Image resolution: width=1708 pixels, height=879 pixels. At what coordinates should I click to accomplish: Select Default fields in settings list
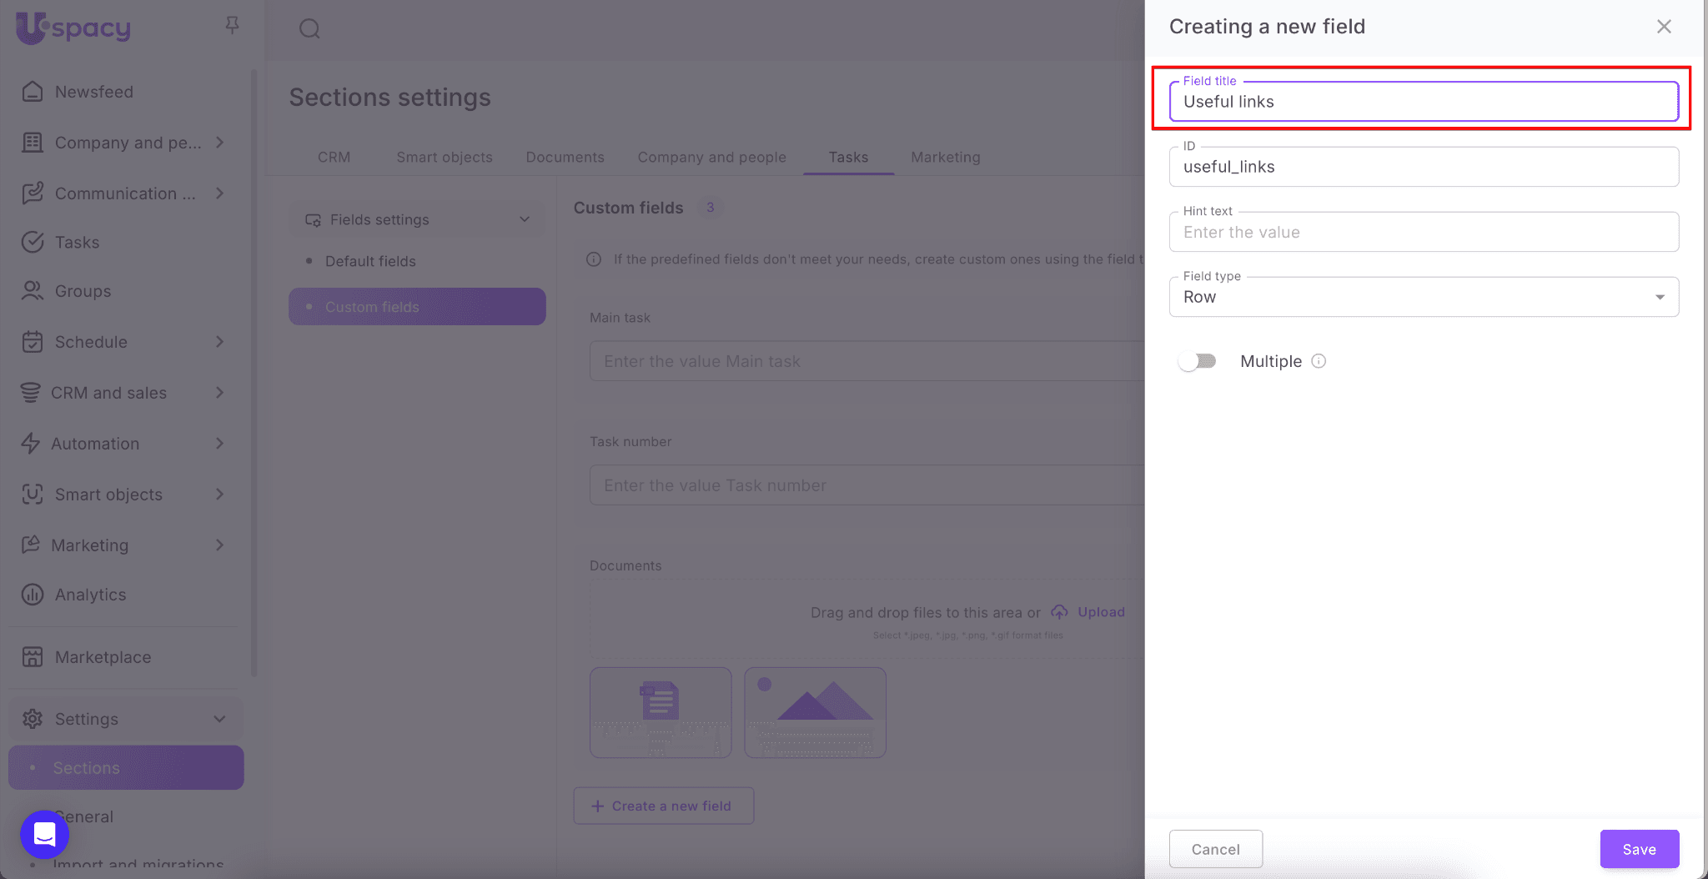(370, 261)
